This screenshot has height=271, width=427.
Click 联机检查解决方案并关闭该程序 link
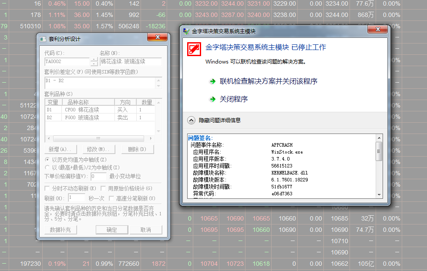point(269,81)
